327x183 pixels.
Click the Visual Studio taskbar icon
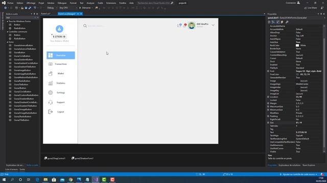point(96,179)
